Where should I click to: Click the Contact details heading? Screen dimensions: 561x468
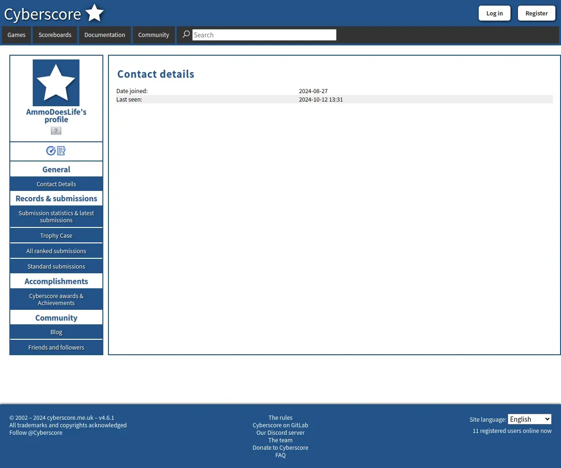tap(156, 74)
